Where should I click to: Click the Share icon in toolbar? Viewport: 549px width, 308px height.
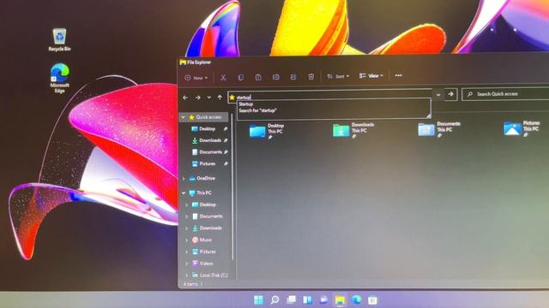point(293,77)
